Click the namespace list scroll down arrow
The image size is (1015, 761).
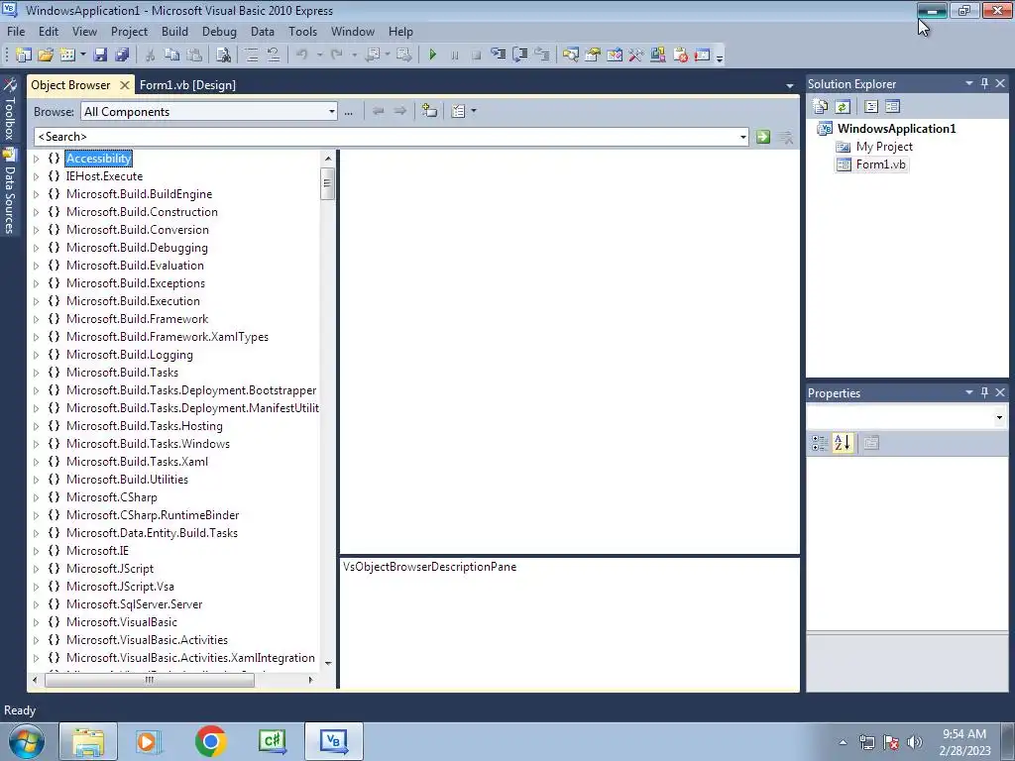tap(327, 663)
